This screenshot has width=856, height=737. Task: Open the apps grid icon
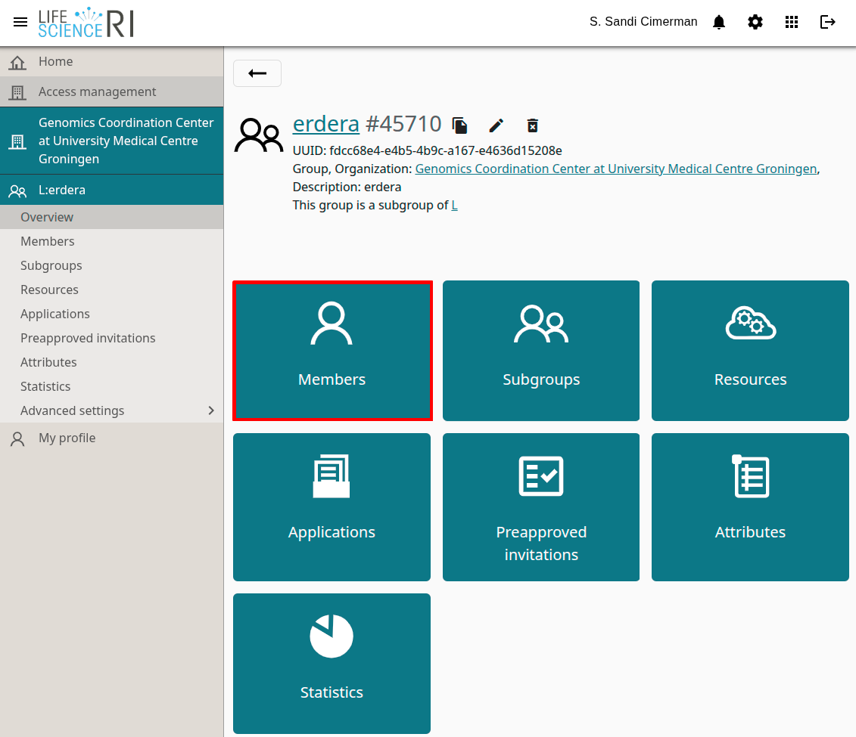792,22
